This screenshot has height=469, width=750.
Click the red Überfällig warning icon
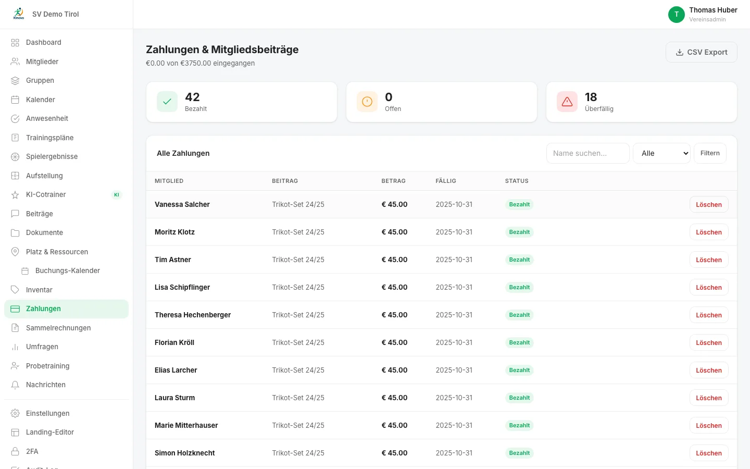click(x=567, y=102)
